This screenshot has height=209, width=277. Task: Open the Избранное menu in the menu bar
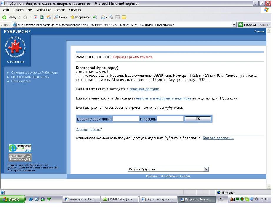coord(44,10)
